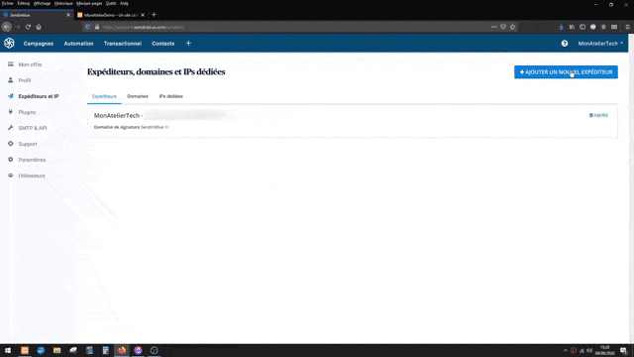Click the Mon offre sidebar icon
This screenshot has height=357, width=634.
11,63
